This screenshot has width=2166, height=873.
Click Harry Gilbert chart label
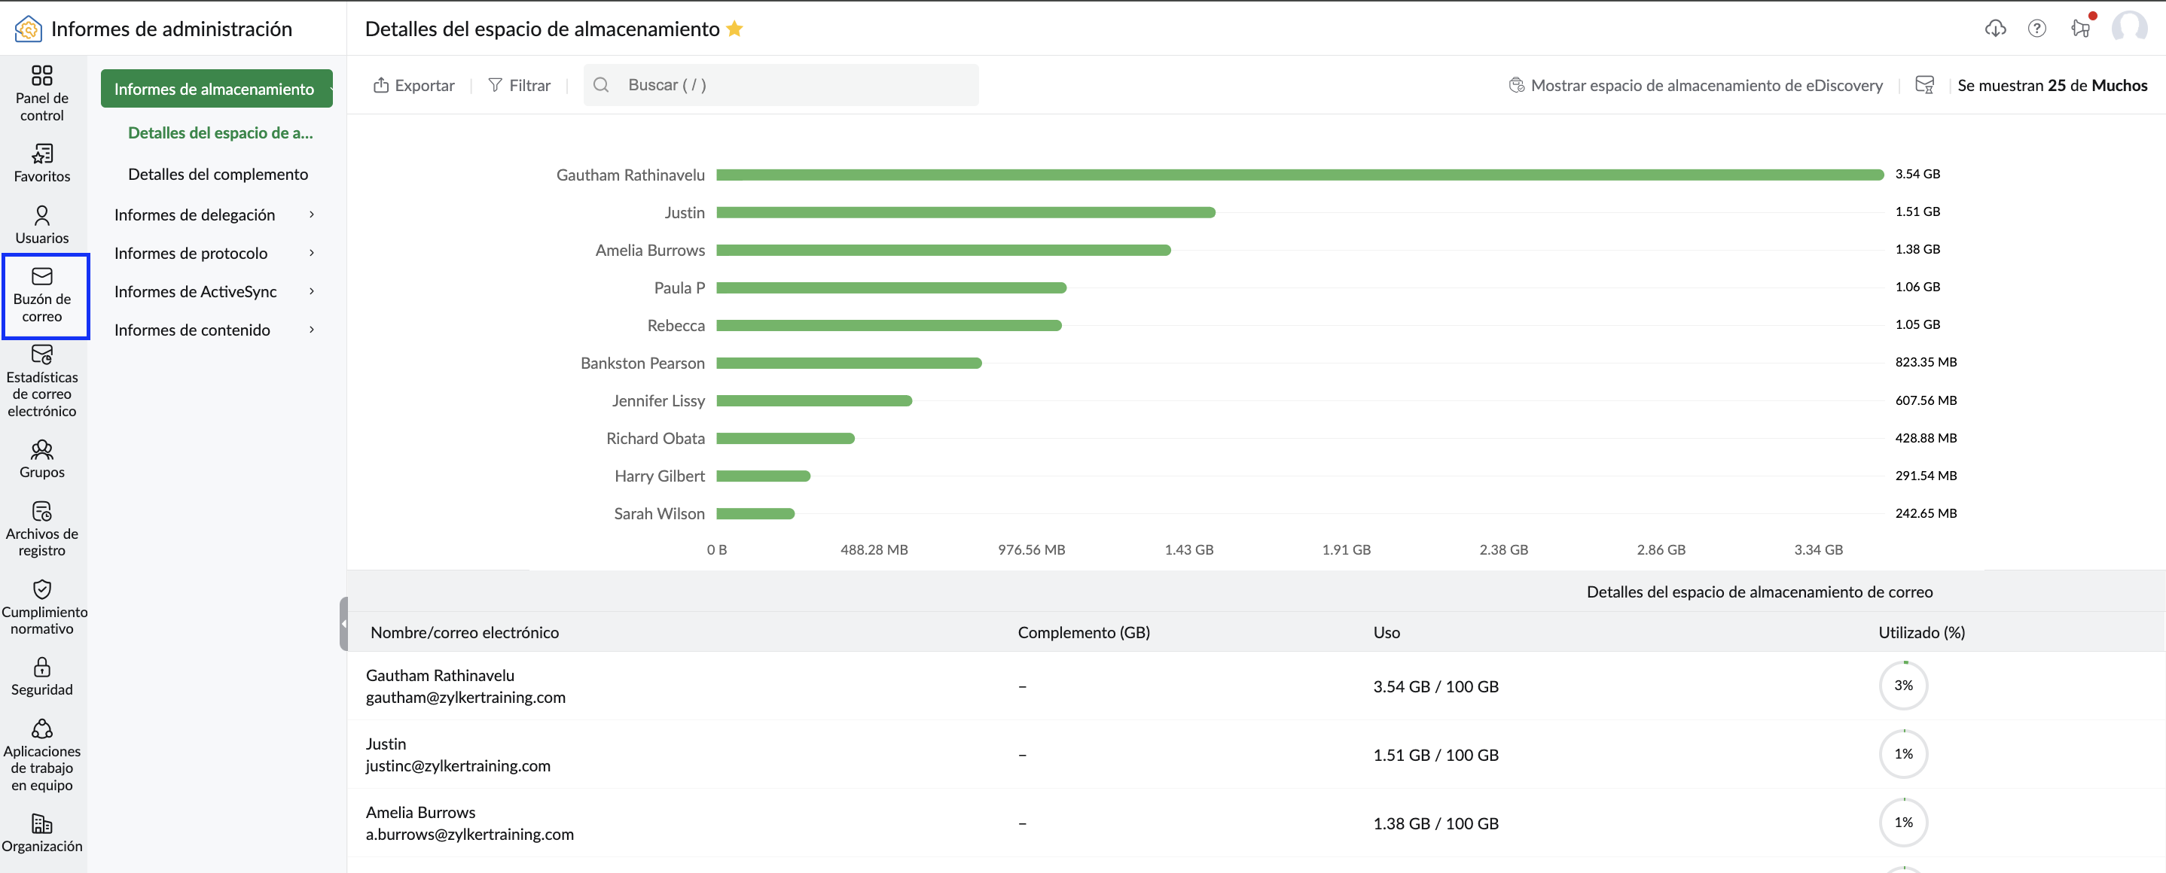pyautogui.click(x=659, y=476)
